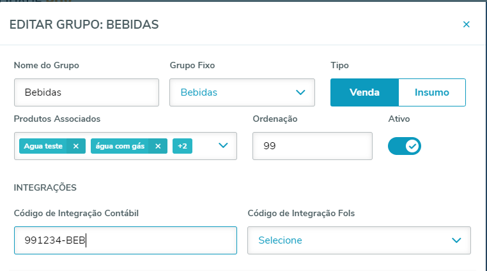Click the Bebidas value in Grupo Fixo
487x271 pixels.
point(199,92)
